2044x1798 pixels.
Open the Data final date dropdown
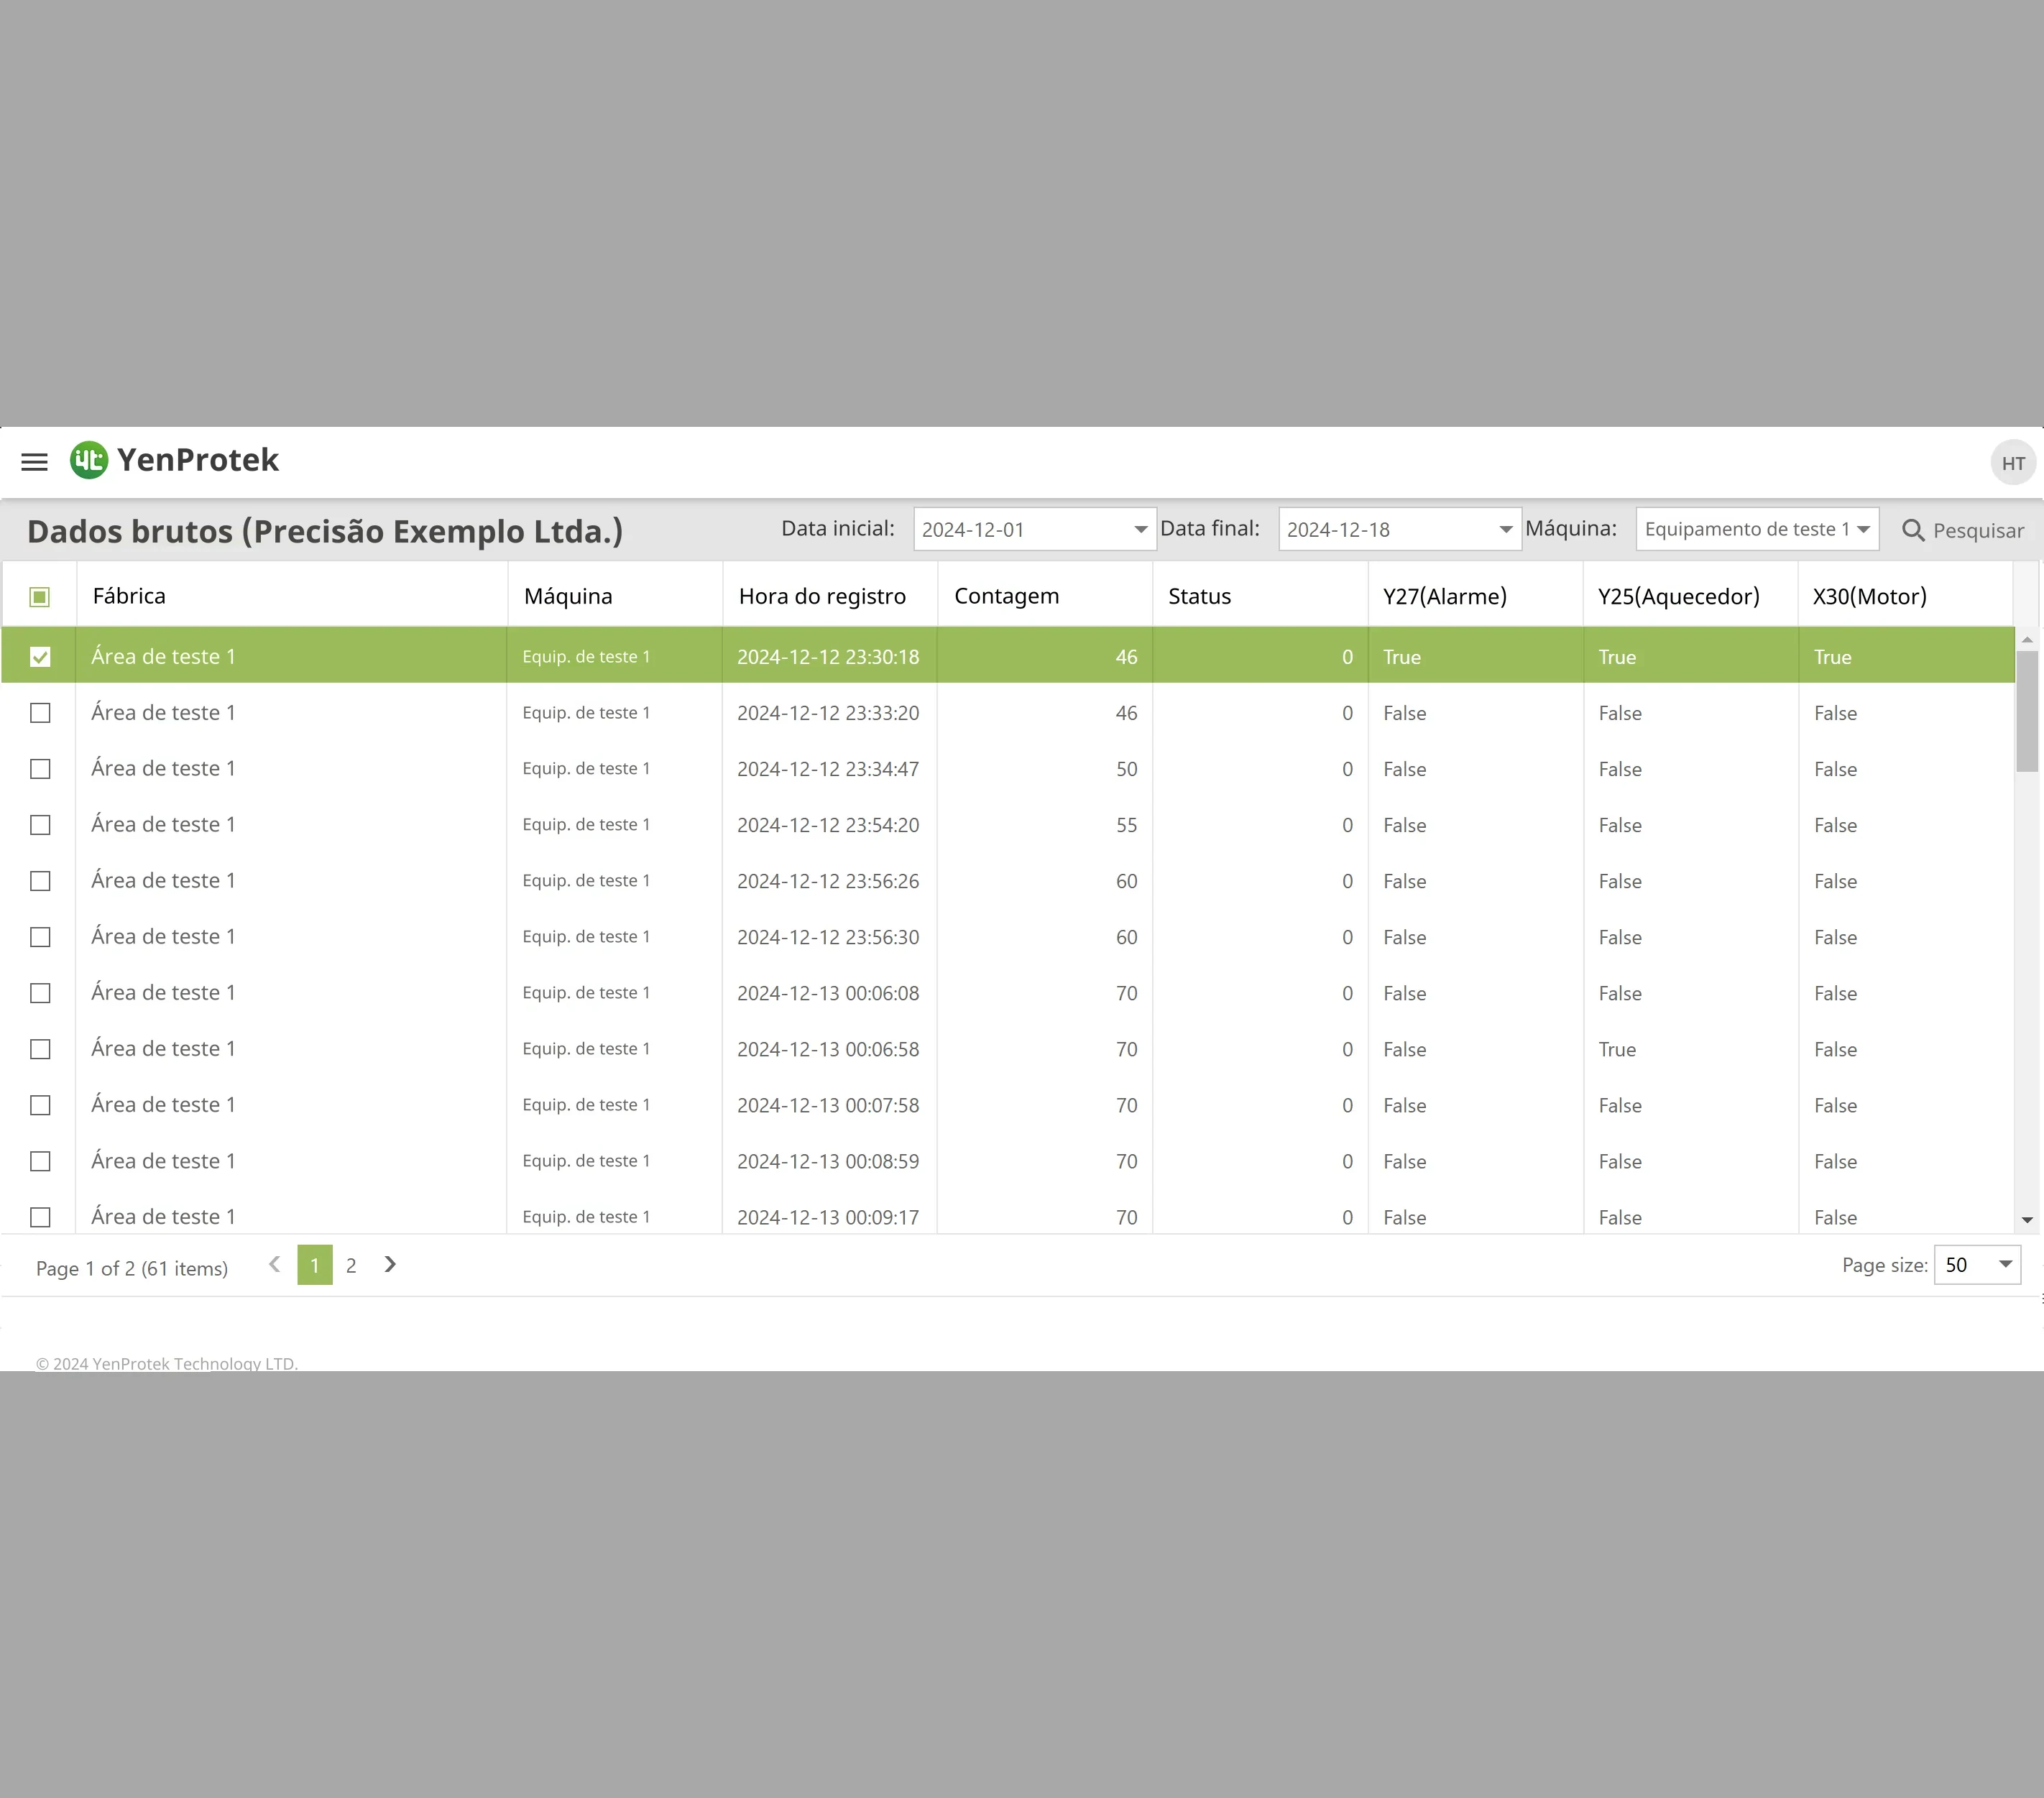[1505, 529]
